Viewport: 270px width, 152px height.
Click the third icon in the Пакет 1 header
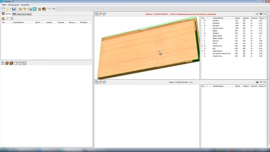pyautogui.click(x=104, y=14)
